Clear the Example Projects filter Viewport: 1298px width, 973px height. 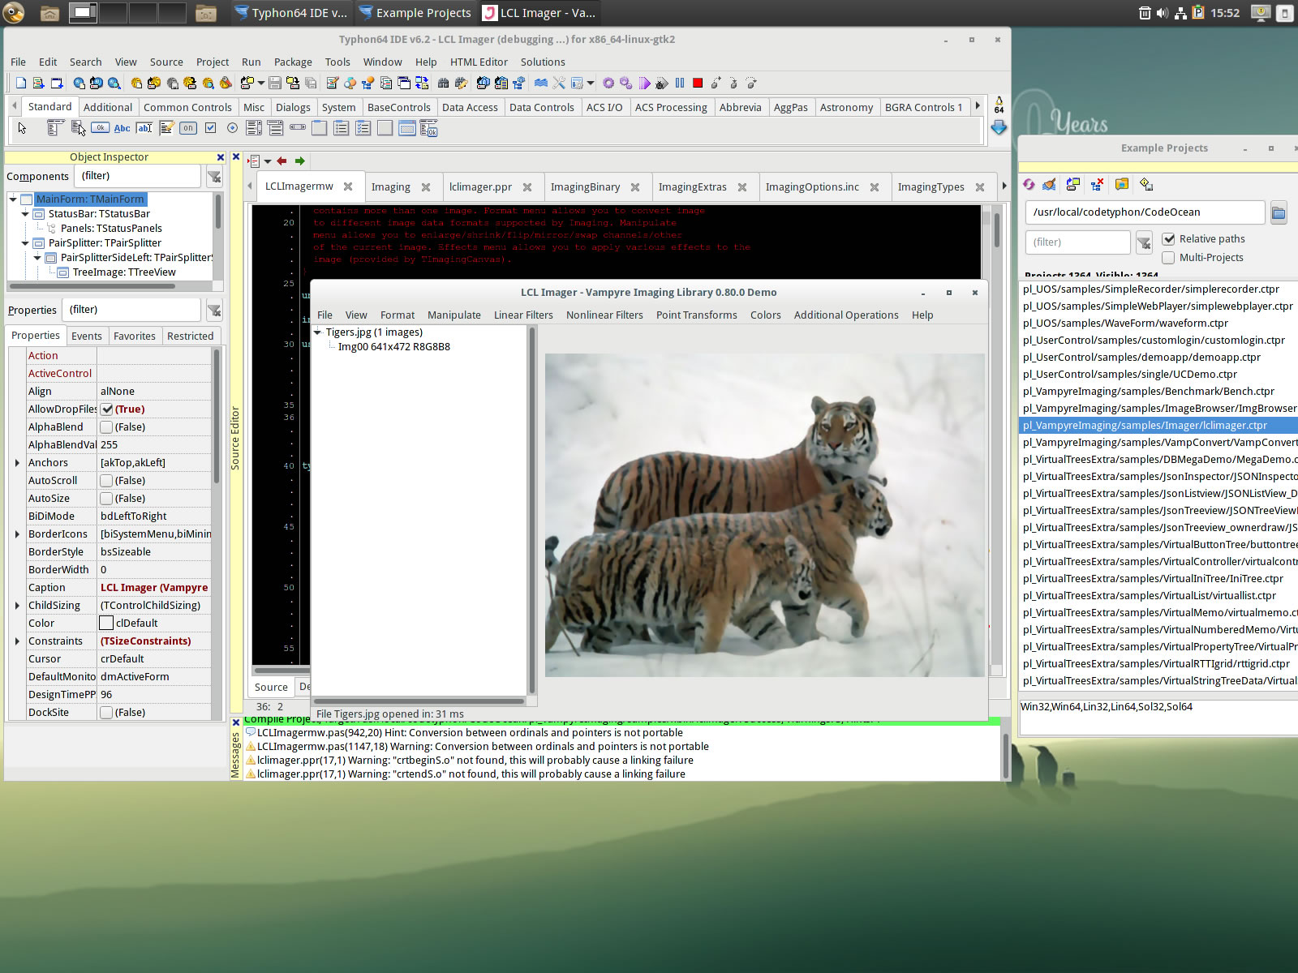[x=1144, y=242]
